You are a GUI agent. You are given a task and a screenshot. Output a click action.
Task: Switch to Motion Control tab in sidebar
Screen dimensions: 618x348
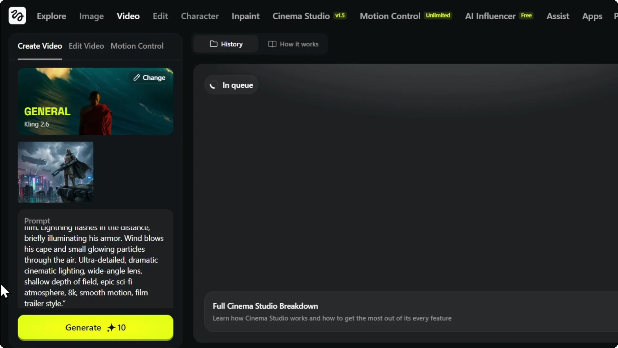(x=137, y=46)
